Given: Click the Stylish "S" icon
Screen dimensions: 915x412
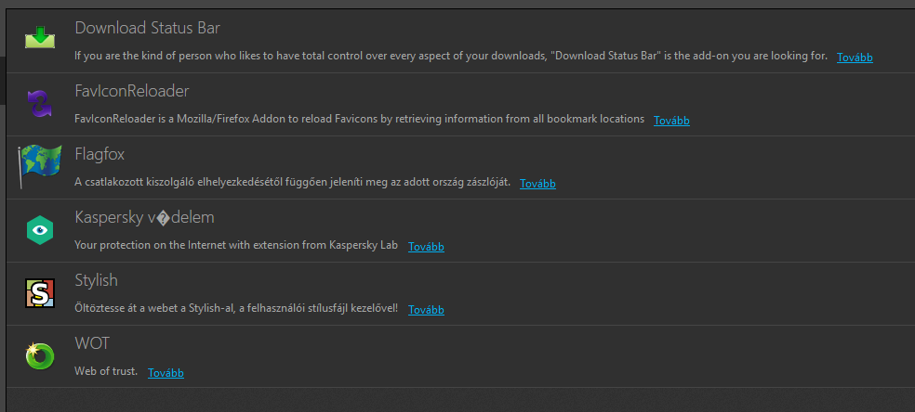Looking at the screenshot, I should (40, 292).
